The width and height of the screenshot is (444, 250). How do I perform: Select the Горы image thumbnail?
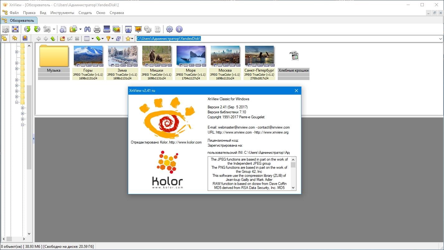[88, 62]
